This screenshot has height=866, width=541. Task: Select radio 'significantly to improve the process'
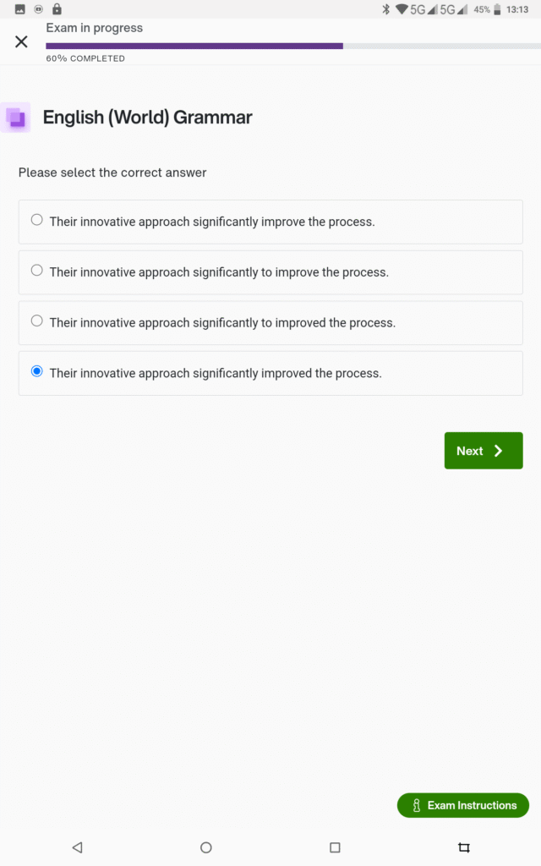point(36,271)
